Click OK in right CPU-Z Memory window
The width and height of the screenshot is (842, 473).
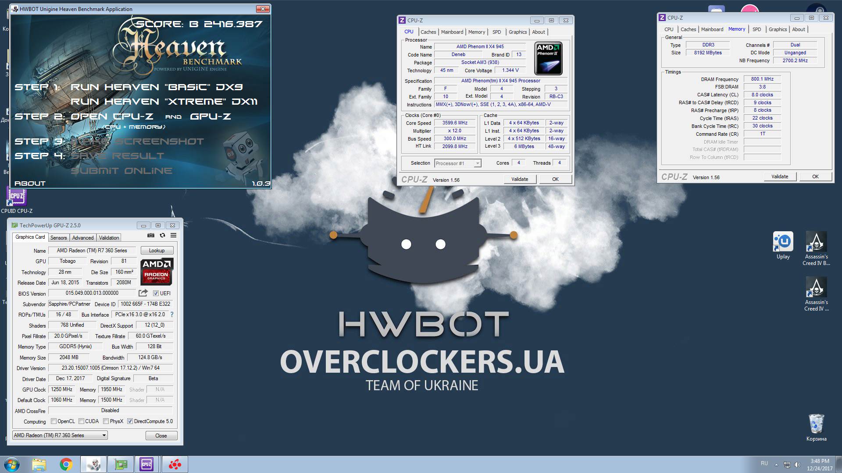[x=815, y=176]
